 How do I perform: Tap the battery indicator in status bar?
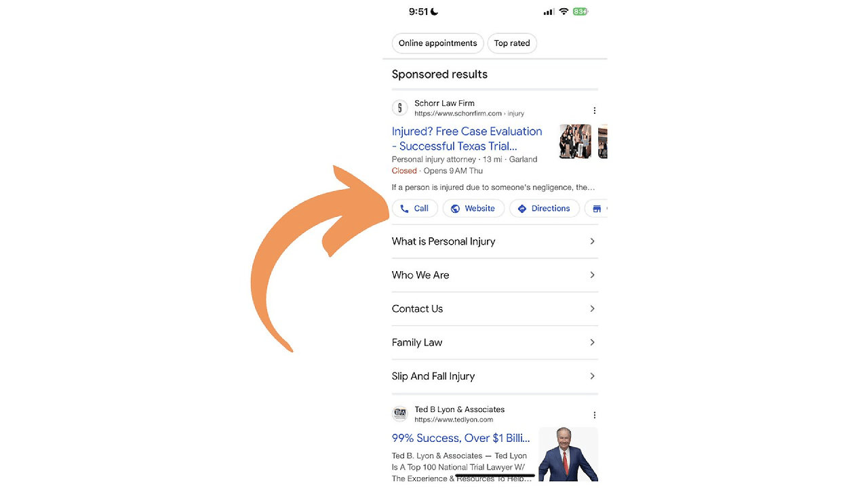[580, 12]
